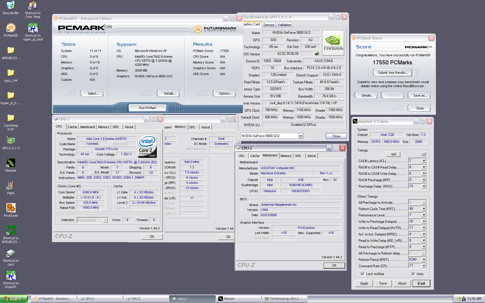485x303 pixels.
Task: Click the Futuremark logo in PCMark05
Action: tap(215, 29)
